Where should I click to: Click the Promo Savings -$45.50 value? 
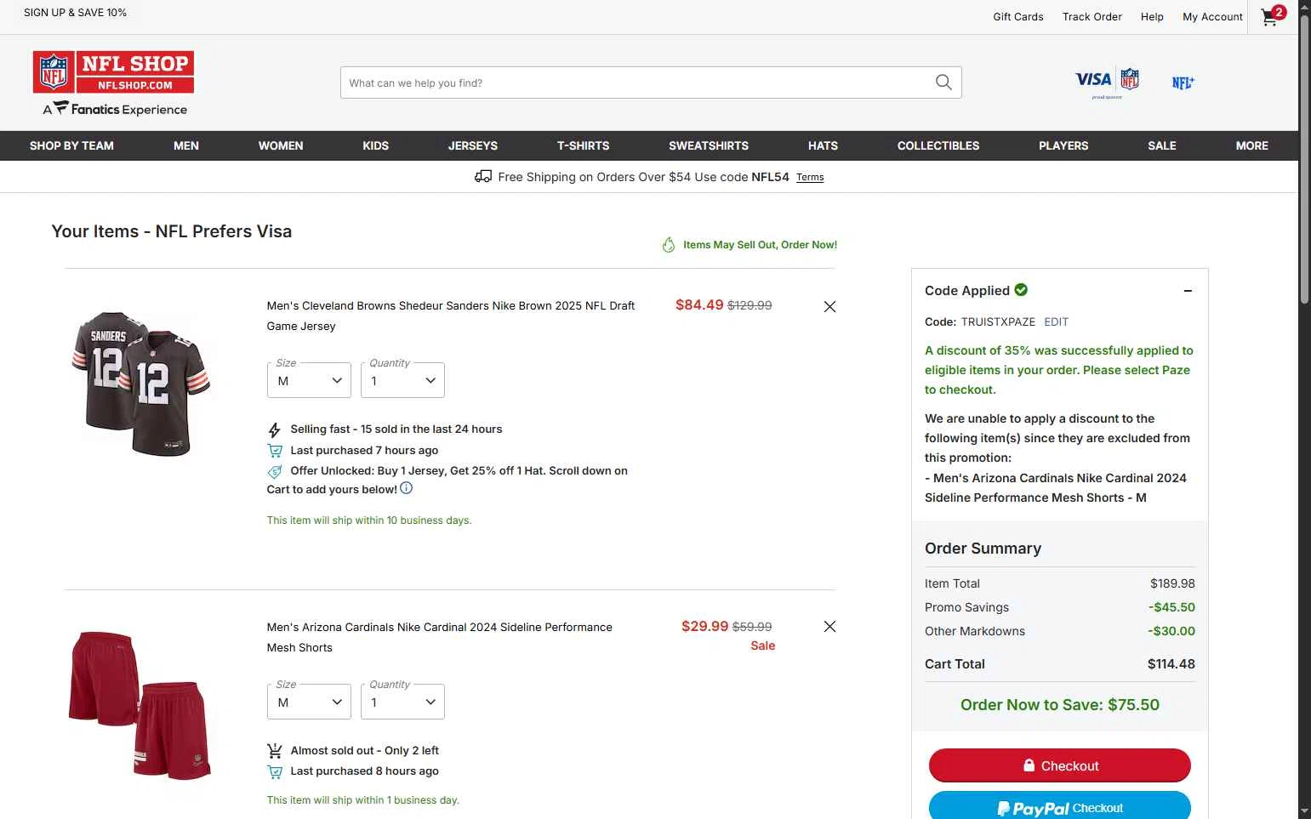click(x=1171, y=607)
